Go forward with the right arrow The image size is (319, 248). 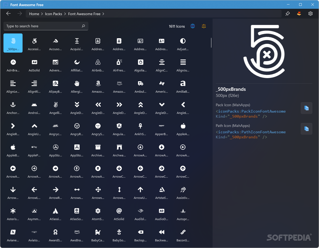(20, 14)
